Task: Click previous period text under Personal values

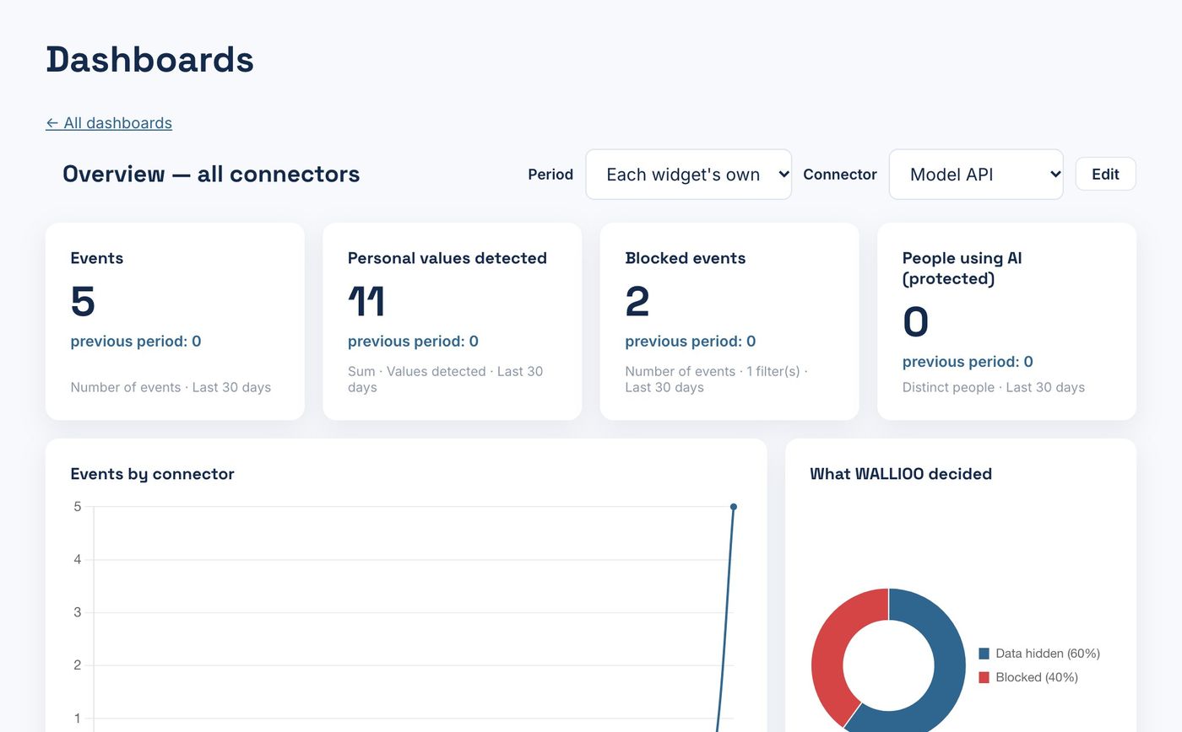Action: (413, 342)
